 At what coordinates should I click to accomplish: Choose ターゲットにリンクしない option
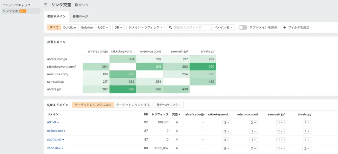pos(93,105)
